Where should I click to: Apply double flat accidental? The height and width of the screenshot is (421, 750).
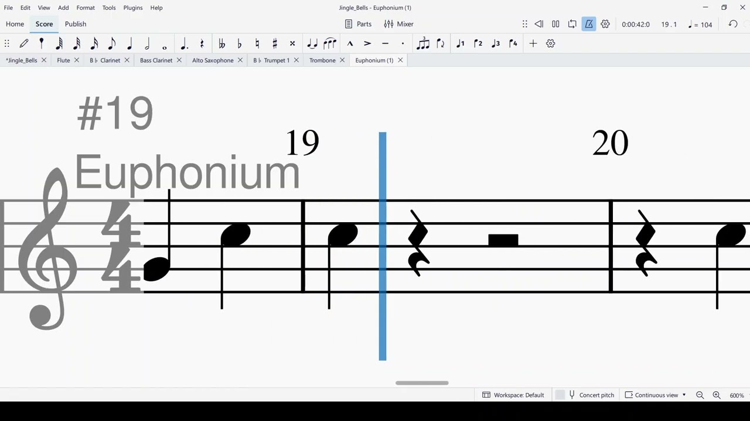(221, 43)
